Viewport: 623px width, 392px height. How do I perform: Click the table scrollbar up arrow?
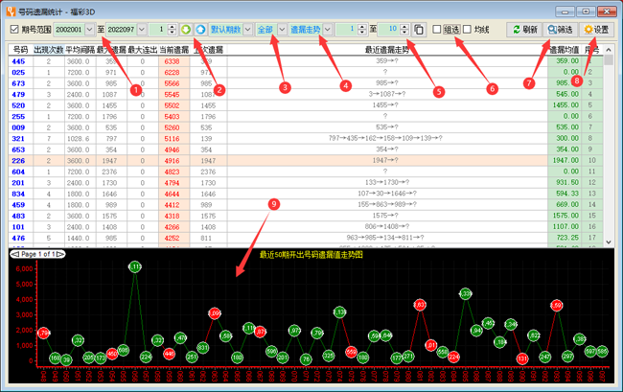click(609, 50)
